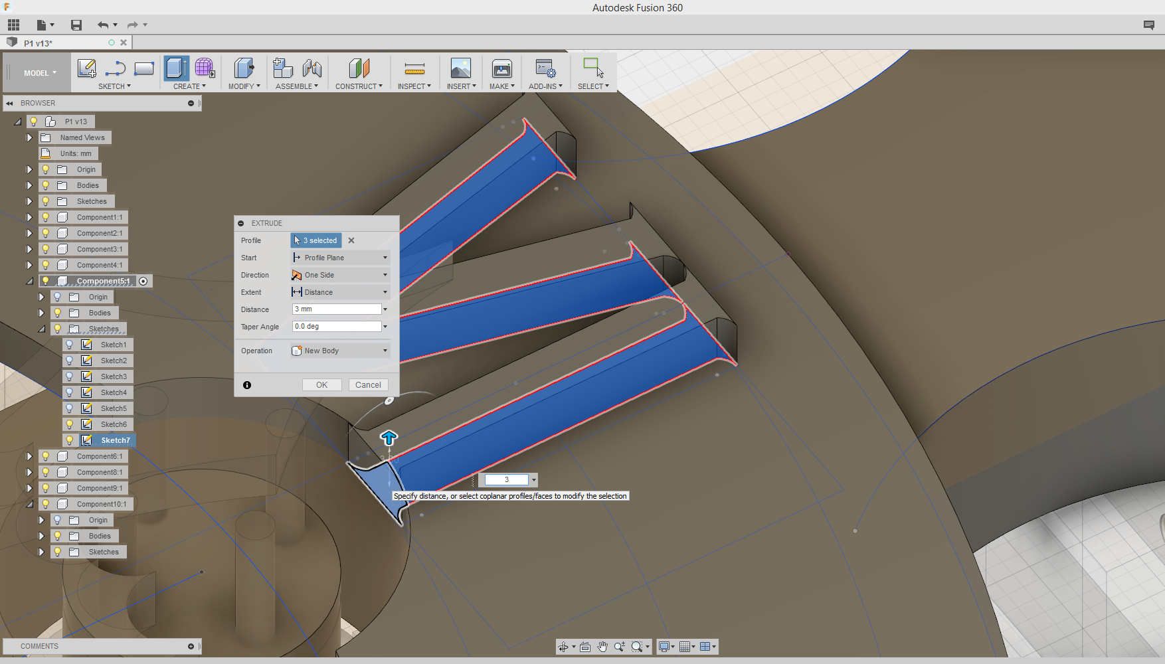Viewport: 1165px width, 664px height.
Task: Toggle visibility bulb of Sketch4
Action: (69, 392)
